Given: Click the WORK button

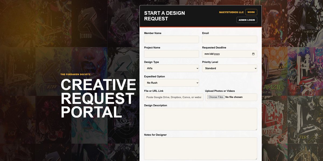Looking at the screenshot, I should (x=251, y=12).
